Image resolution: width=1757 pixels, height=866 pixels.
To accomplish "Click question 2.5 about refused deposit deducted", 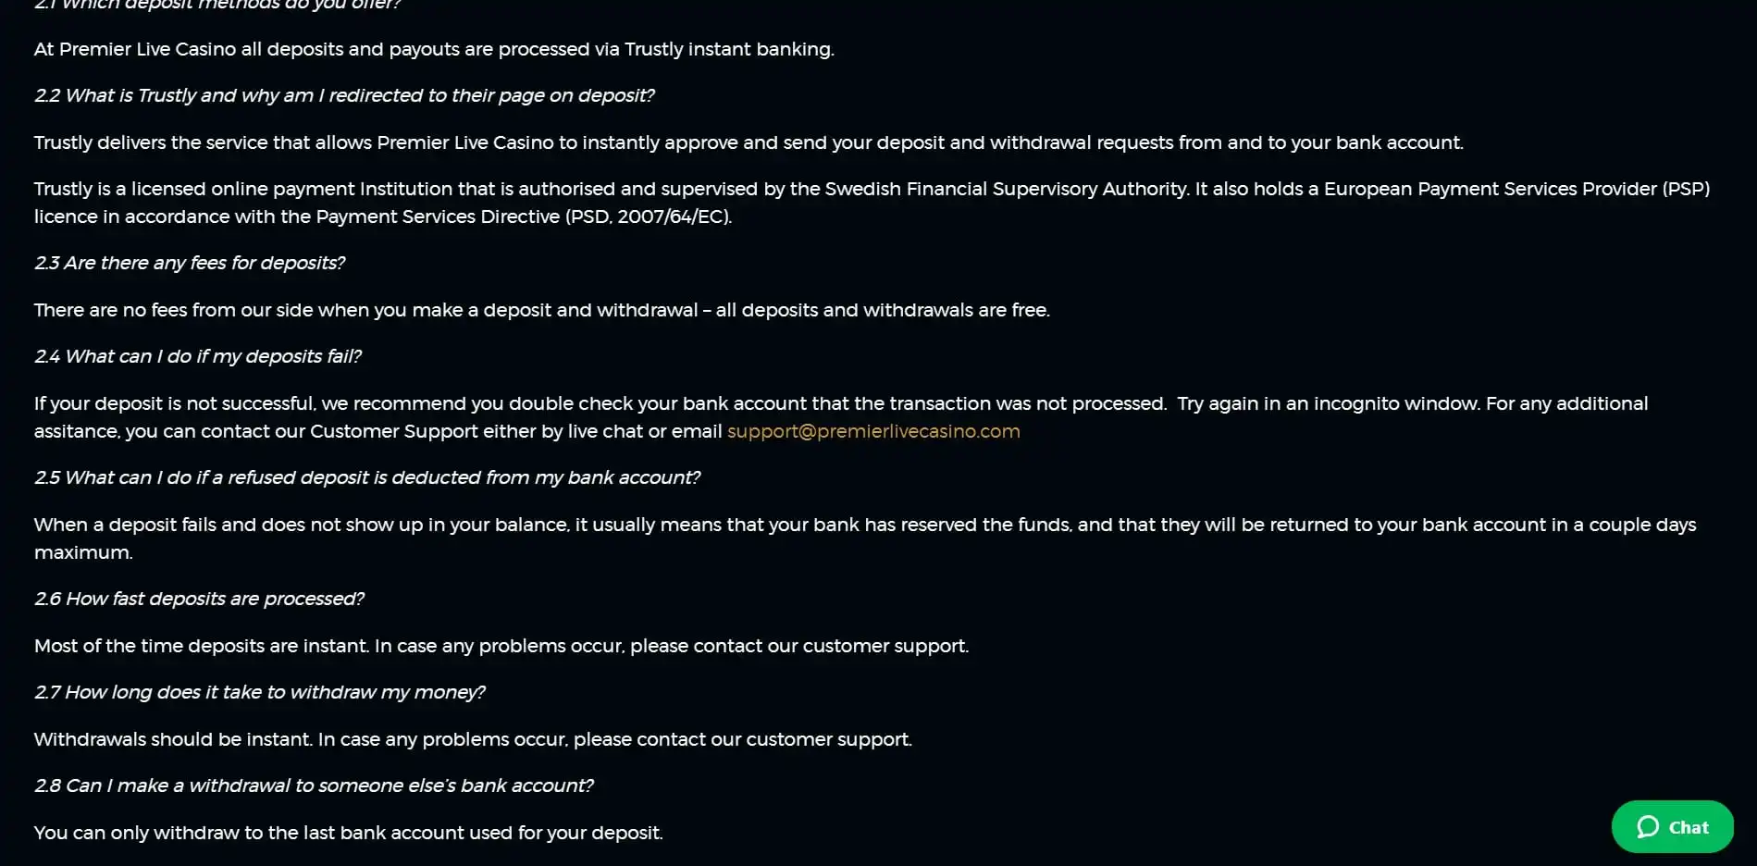I will [x=367, y=477].
